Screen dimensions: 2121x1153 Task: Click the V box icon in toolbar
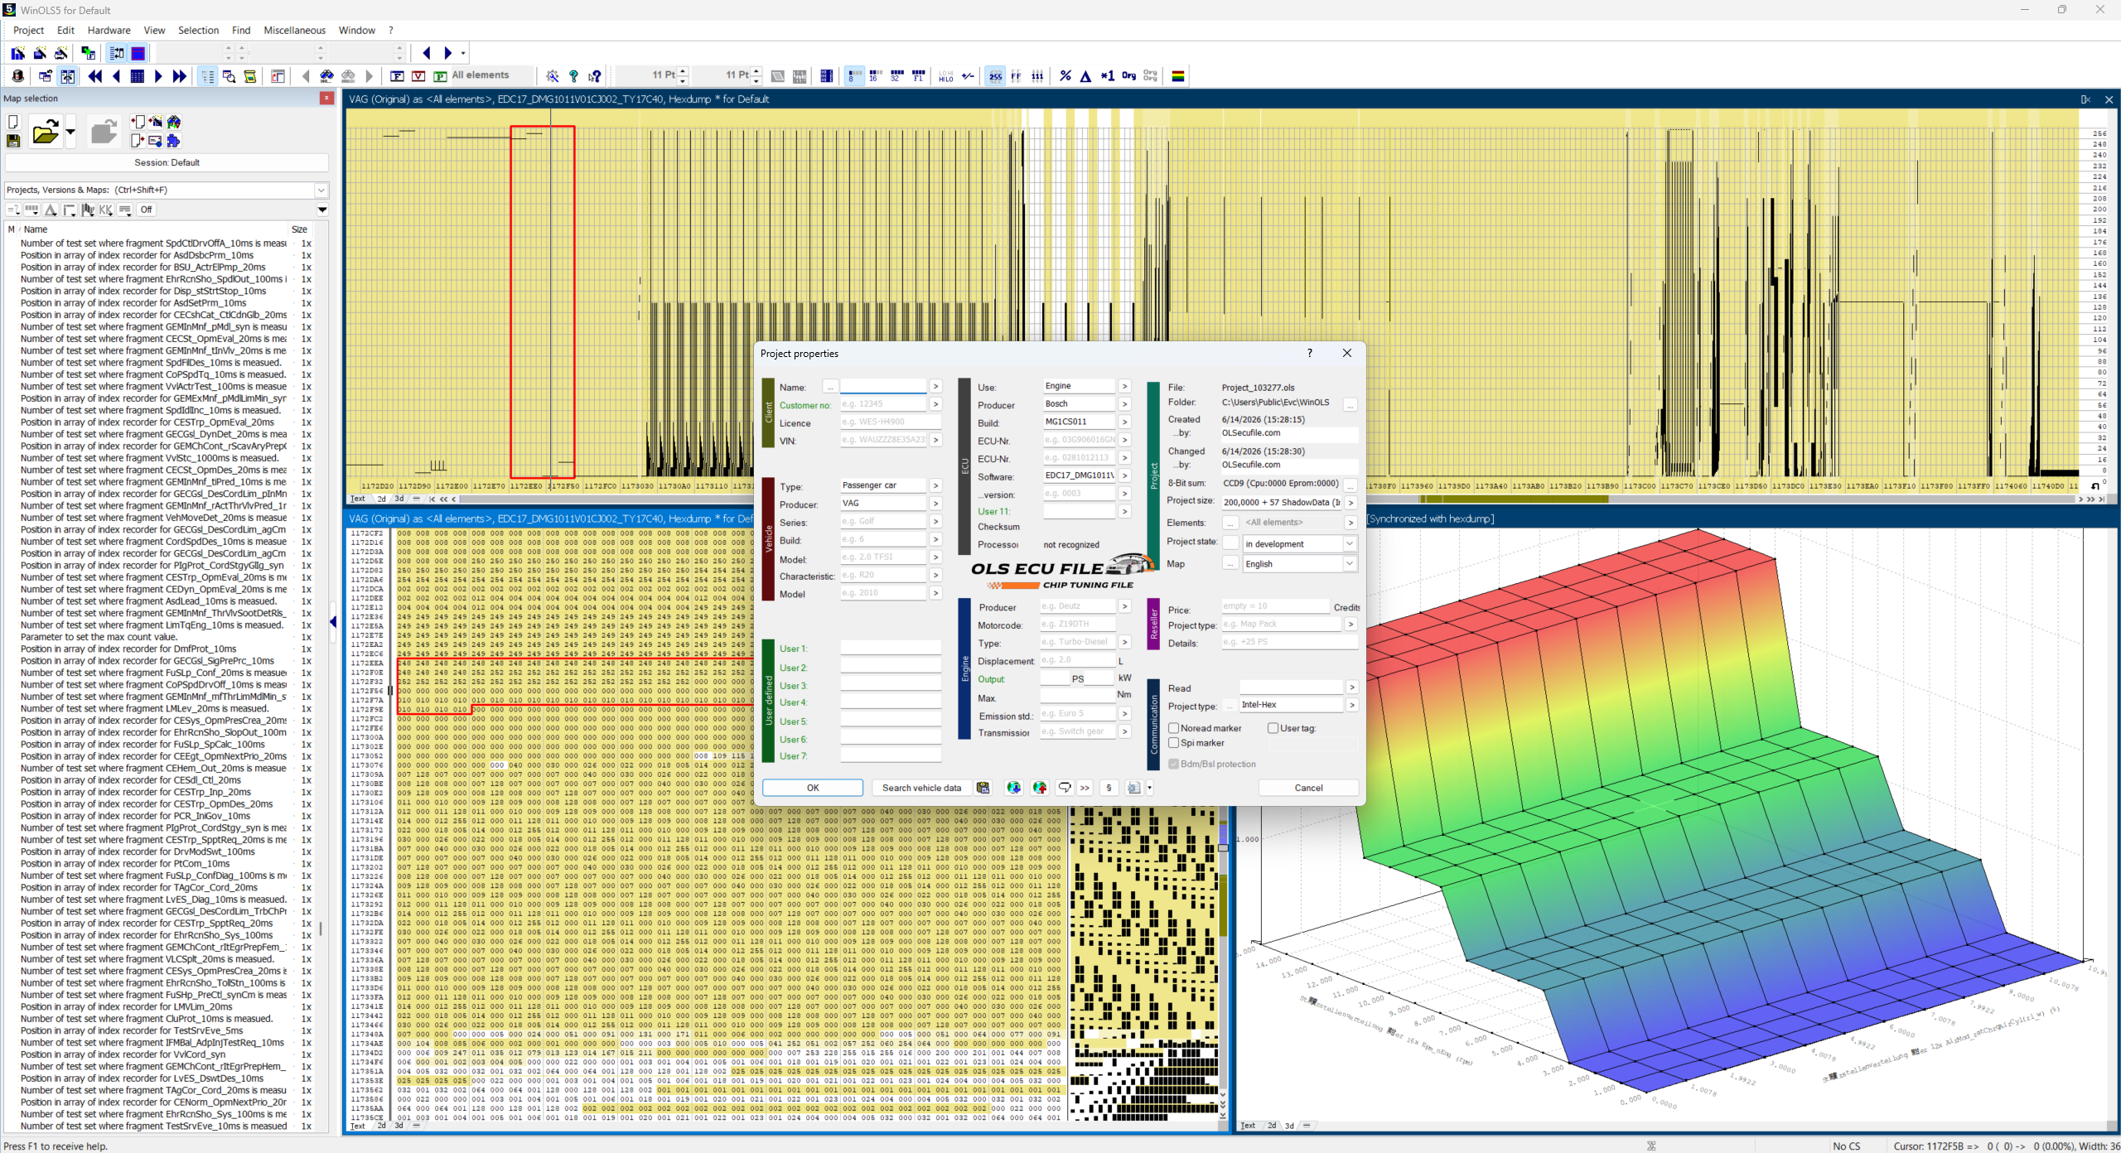coord(419,76)
